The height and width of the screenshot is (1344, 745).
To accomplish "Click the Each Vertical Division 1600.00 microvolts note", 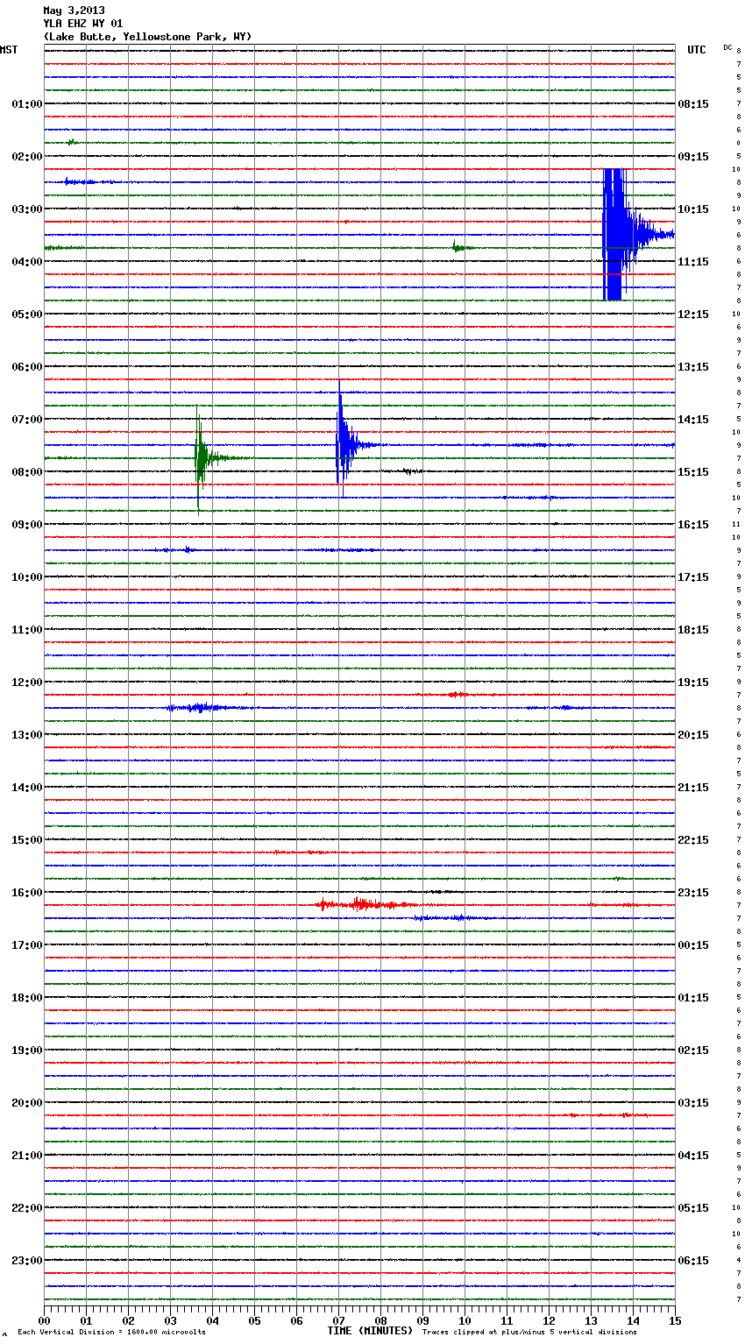I will coord(111,1333).
